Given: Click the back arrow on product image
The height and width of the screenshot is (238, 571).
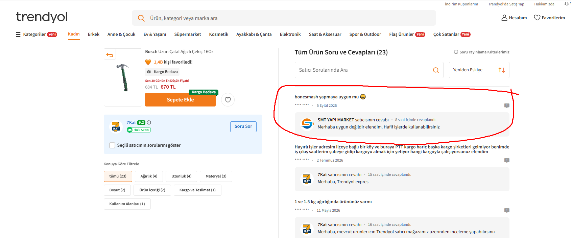Looking at the screenshot, I should pyautogui.click(x=110, y=55).
